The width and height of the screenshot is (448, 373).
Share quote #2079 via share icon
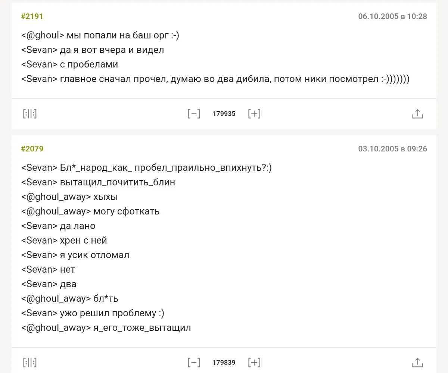click(x=417, y=362)
